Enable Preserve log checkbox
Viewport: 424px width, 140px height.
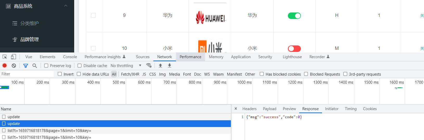pos(46,66)
